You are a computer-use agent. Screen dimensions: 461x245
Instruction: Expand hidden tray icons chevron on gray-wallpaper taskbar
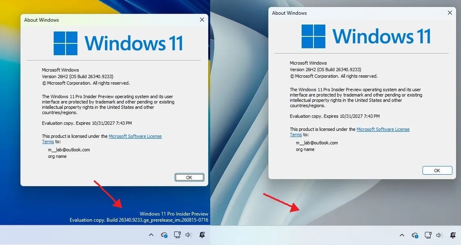[402, 235]
